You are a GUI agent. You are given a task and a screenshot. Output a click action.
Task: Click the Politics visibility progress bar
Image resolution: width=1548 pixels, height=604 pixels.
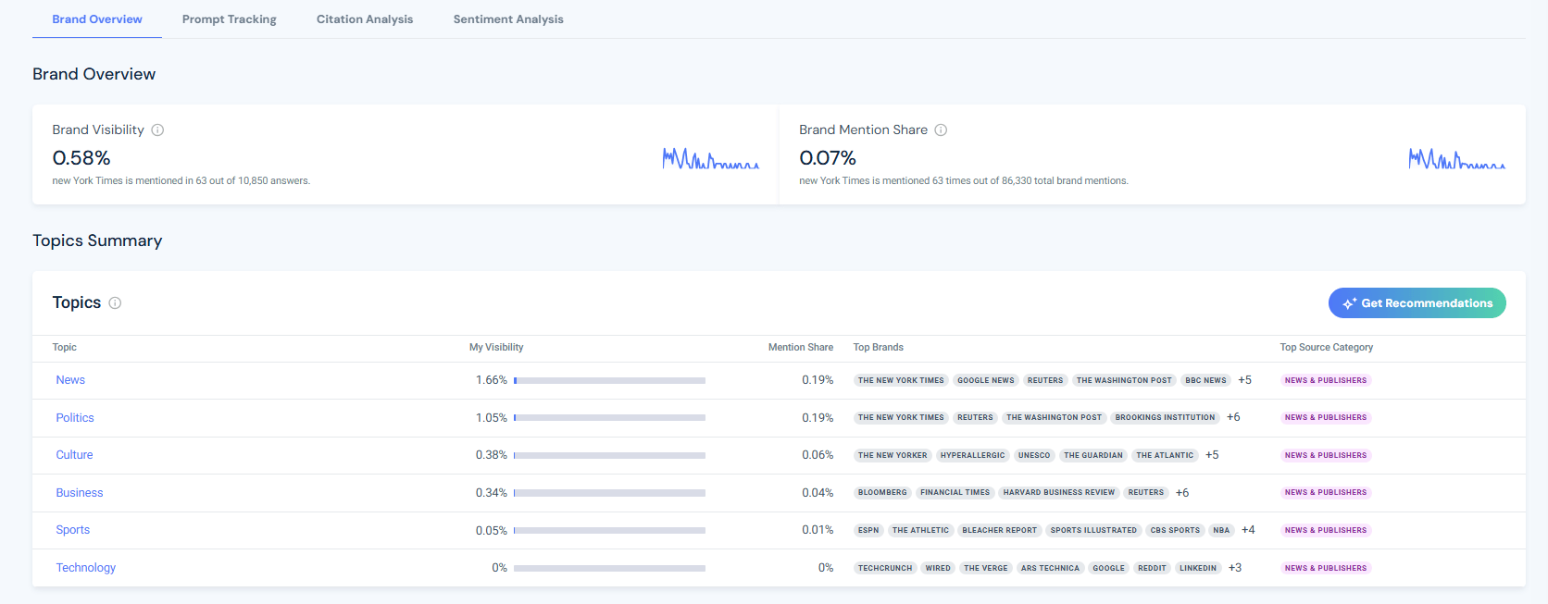click(609, 418)
